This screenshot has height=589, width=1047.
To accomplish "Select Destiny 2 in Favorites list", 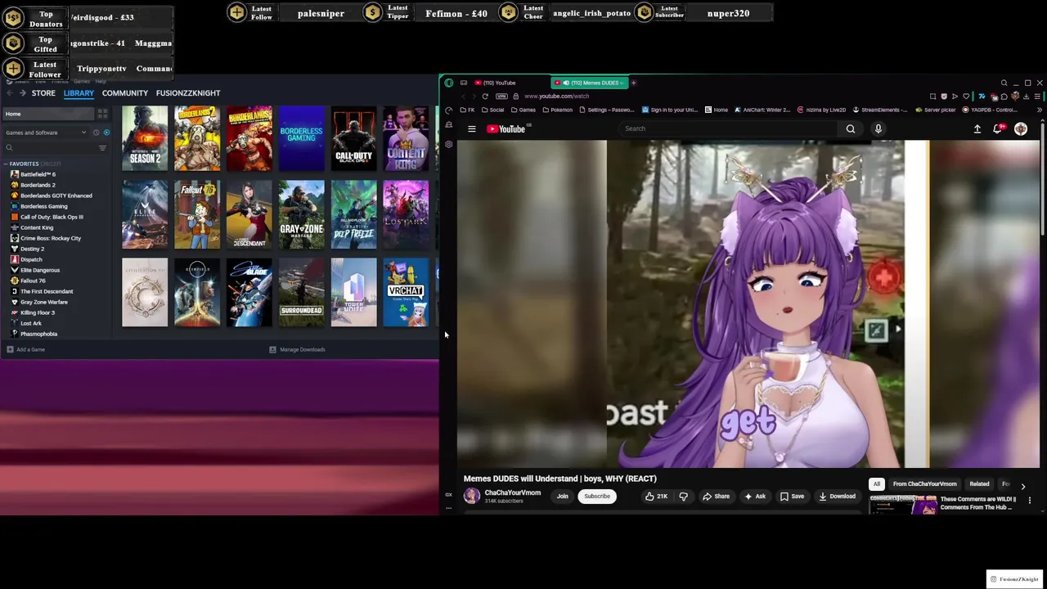I will (32, 249).
